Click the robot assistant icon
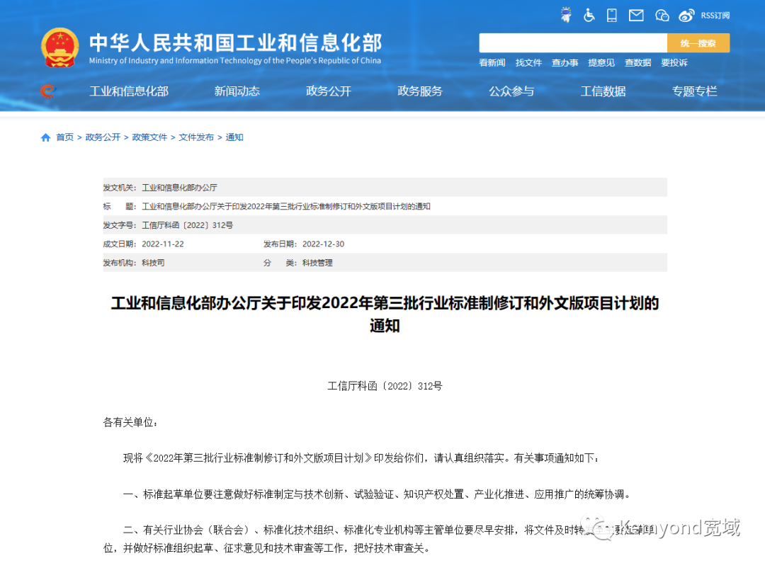The width and height of the screenshot is (765, 563). coord(565,14)
